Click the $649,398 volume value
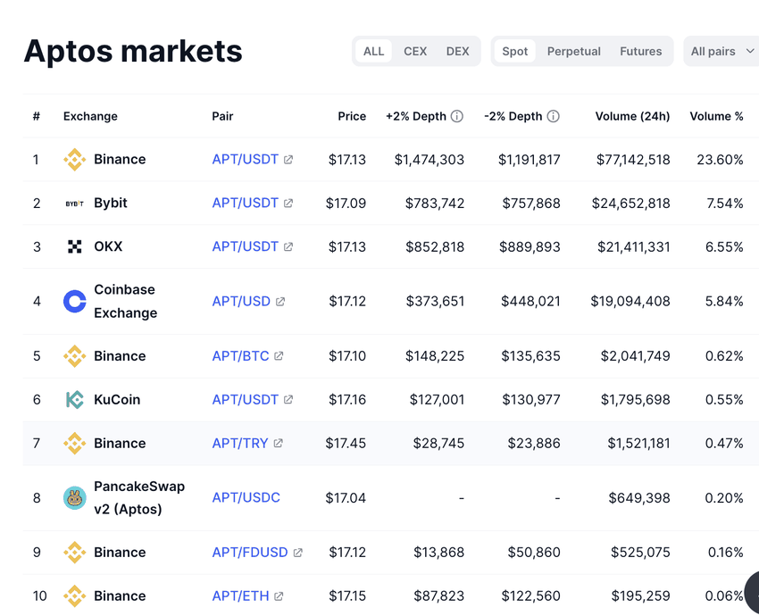 pos(639,498)
